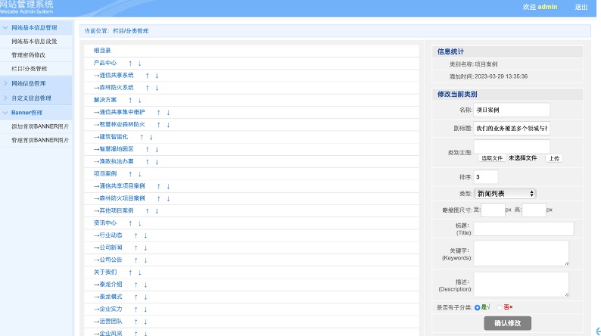
Task: Move 解决方案 up with arrow
Action: point(130,100)
